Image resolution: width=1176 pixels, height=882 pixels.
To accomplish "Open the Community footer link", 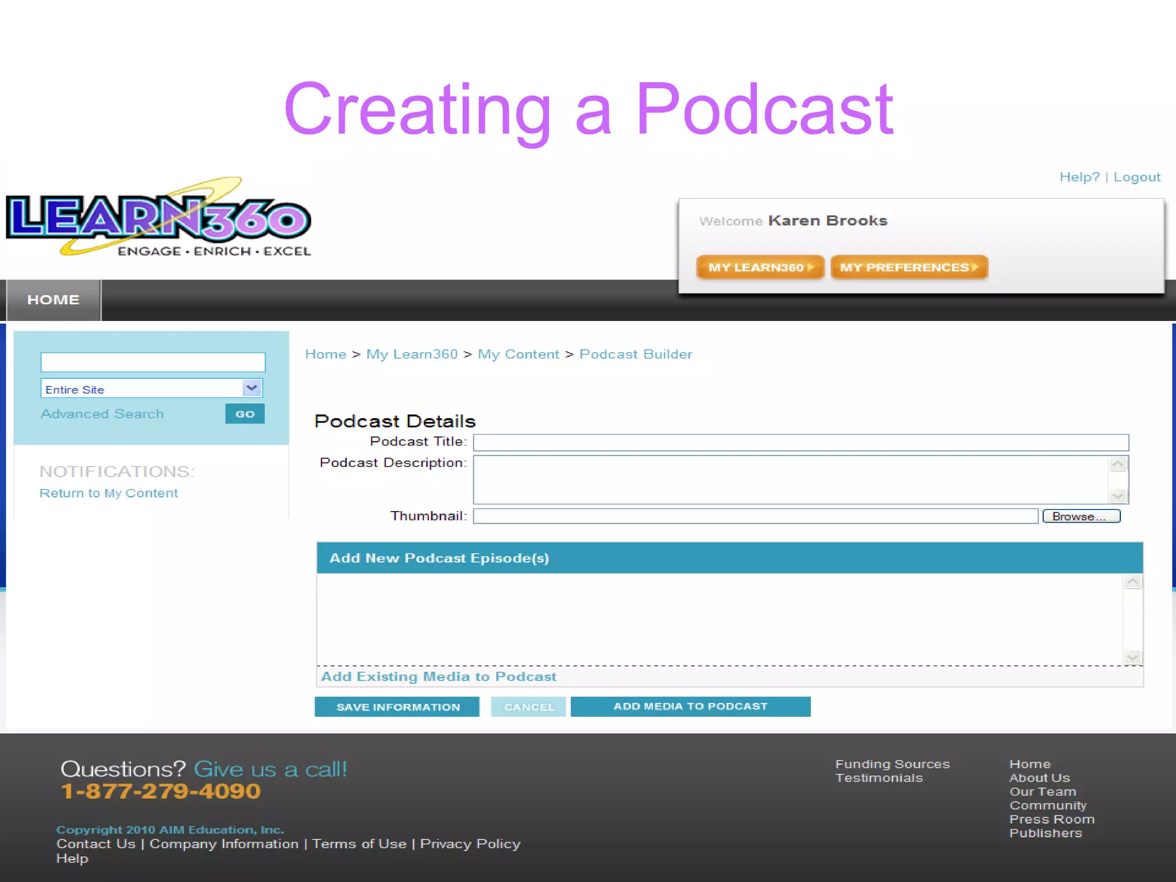I will (1048, 805).
